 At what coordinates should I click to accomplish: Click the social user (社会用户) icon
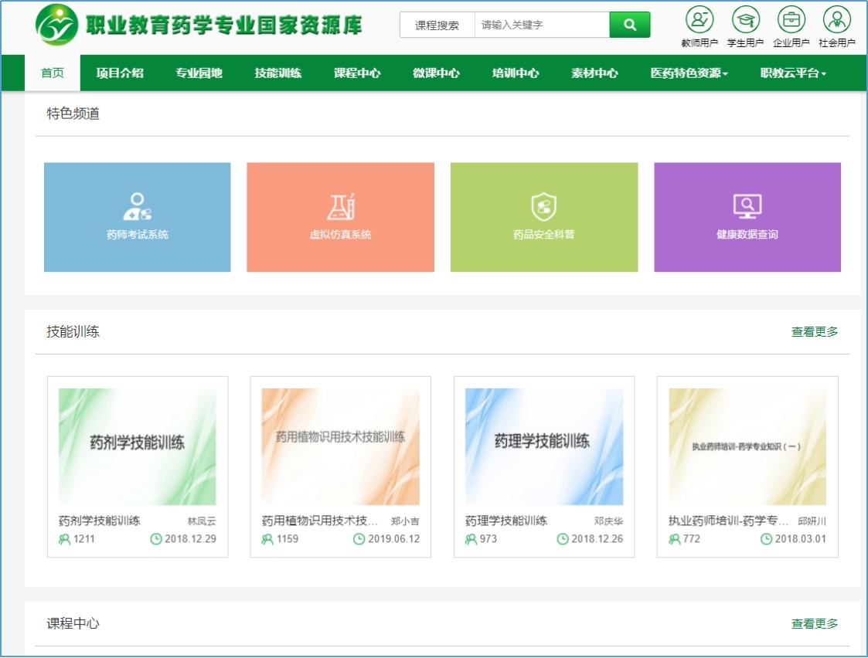836,19
